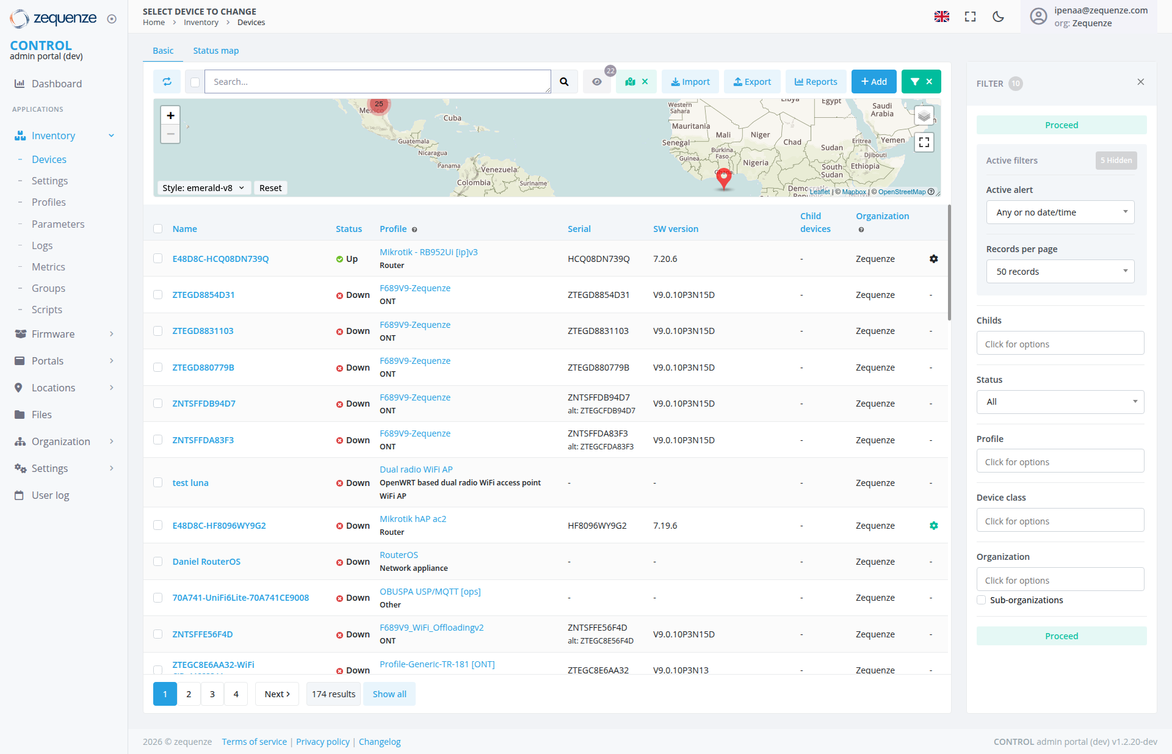This screenshot has height=754, width=1172.
Task: Type in the device Search field
Action: coord(377,82)
